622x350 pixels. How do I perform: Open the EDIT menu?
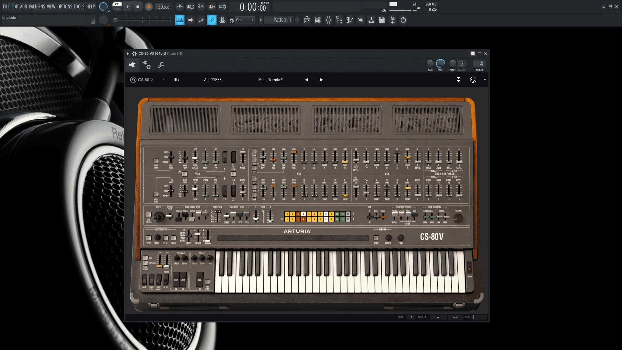[x=15, y=6]
